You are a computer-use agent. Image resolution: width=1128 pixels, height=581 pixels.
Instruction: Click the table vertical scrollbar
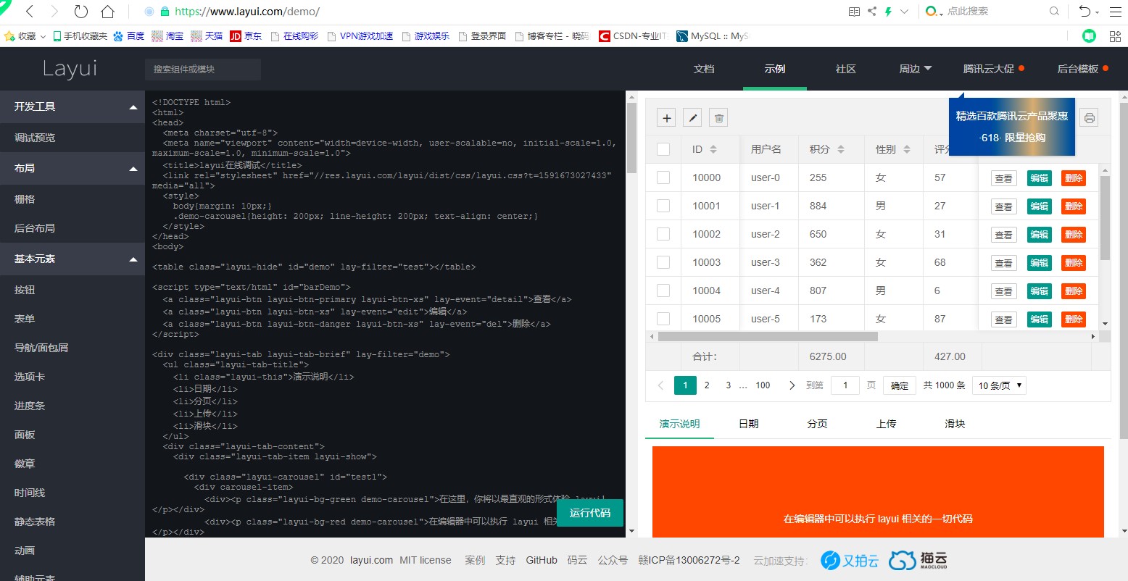1105,217
